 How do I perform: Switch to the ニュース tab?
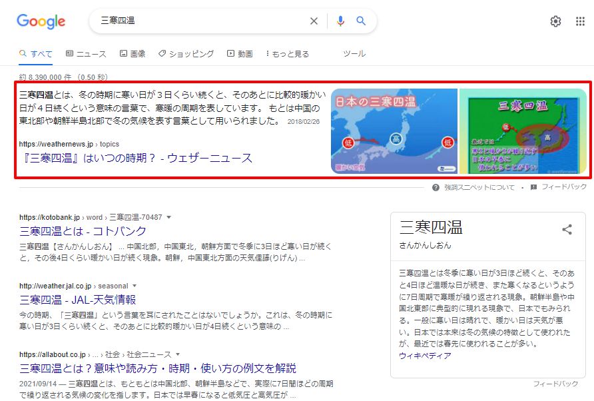(x=86, y=54)
